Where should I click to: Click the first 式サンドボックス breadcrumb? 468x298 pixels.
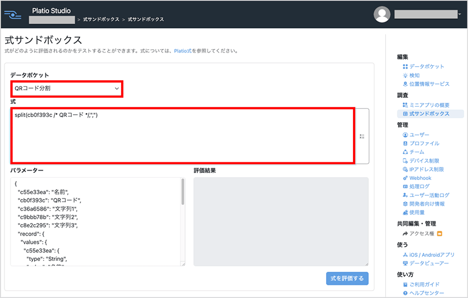pyautogui.click(x=101, y=20)
